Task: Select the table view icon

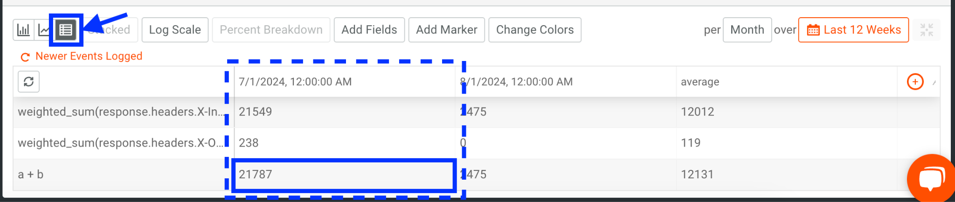Action: tap(66, 30)
